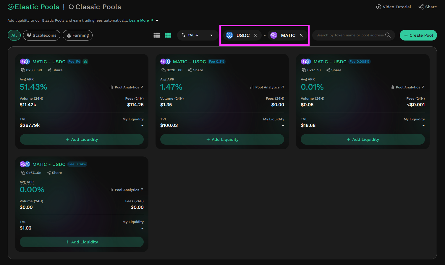Screen dimensions: 445x265
Task: Open Pool Analytics for Fee 0.008% pool
Action: [x=407, y=87]
